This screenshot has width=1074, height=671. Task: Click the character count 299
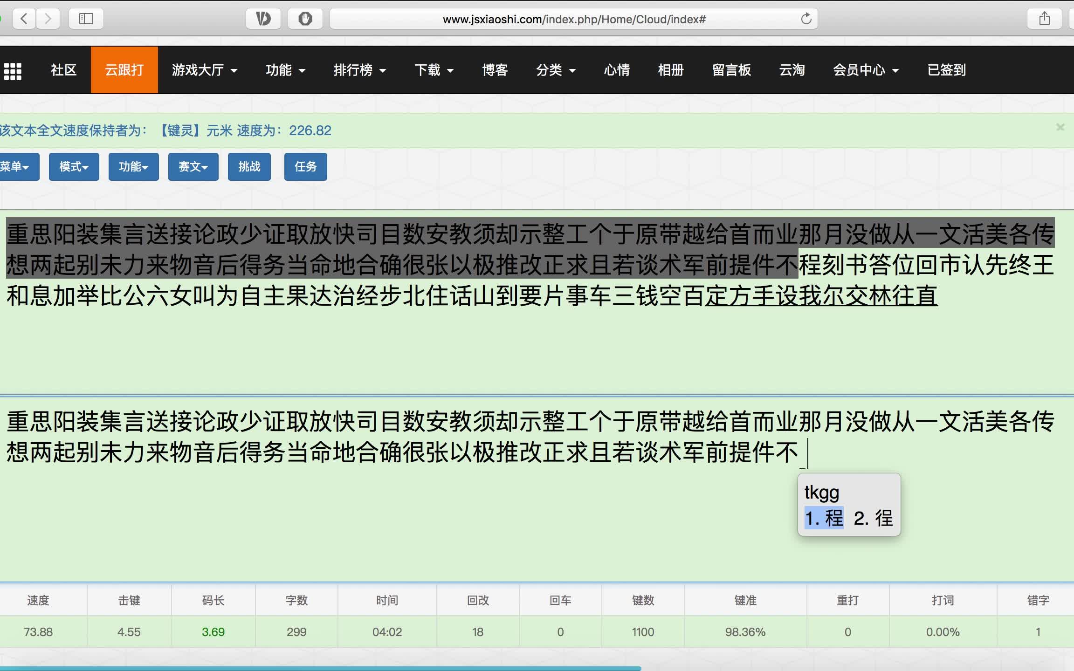click(296, 632)
